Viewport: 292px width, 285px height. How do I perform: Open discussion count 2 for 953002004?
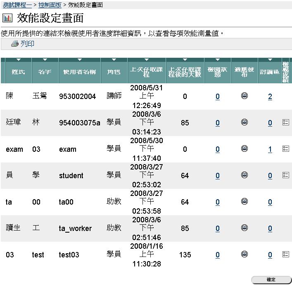270,97
